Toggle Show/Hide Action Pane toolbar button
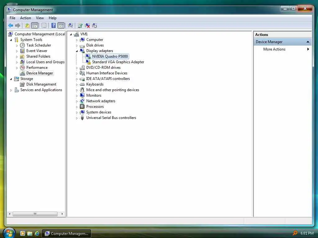The width and height of the screenshot is (318, 238). tap(61, 25)
